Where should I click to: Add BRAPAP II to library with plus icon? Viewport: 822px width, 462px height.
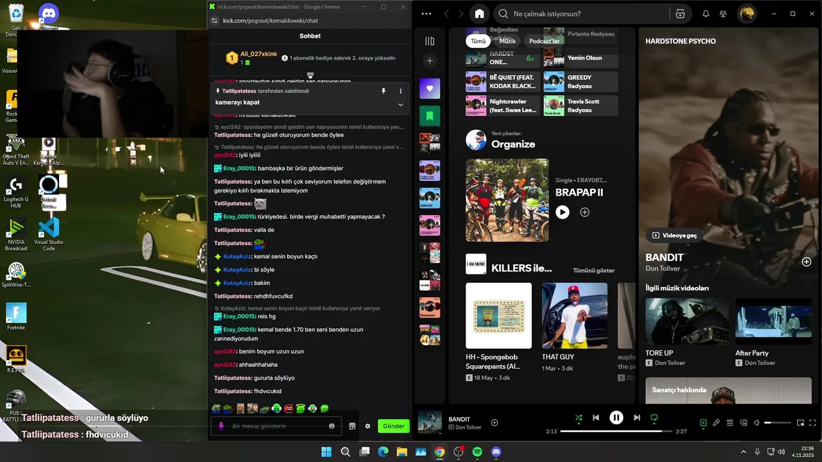(584, 212)
